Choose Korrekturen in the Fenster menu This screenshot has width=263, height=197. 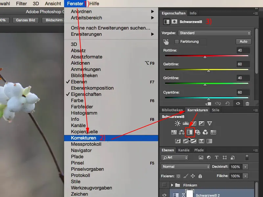[x=111, y=138]
